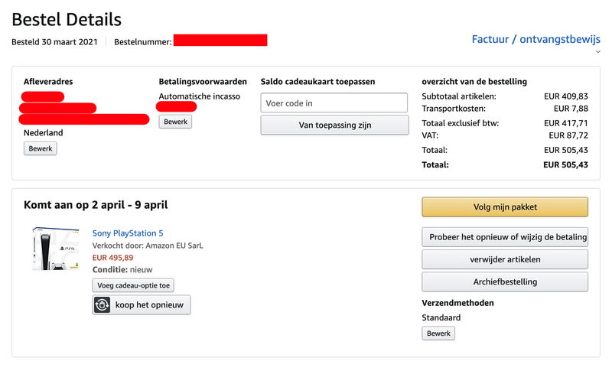Click the Komt aan op 2 april heading
This screenshot has width=612, height=371.
coord(96,204)
